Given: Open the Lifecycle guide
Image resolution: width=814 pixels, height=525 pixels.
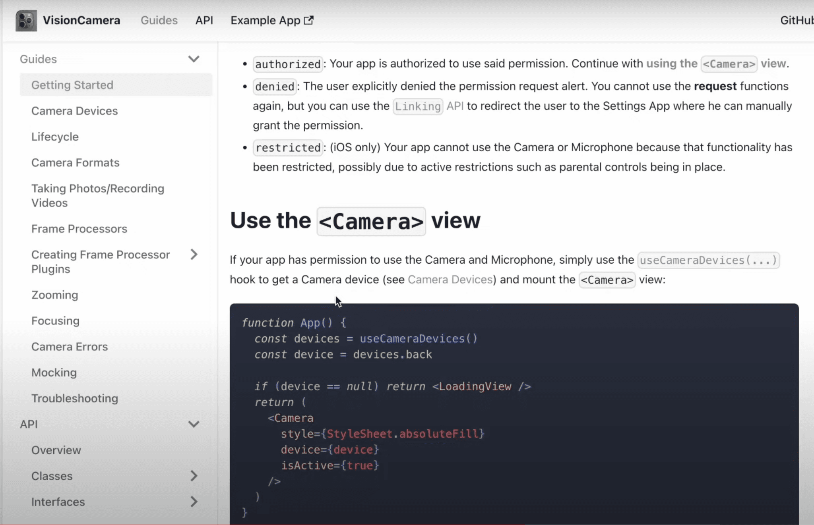Looking at the screenshot, I should click(55, 137).
